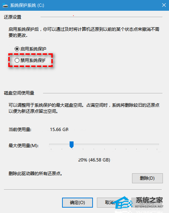
Task: Click the blue 最大使用量 slider thumb
Action: point(71,145)
